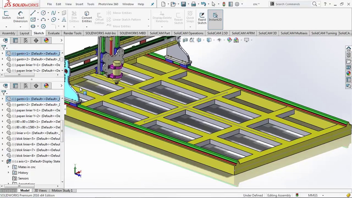Click the Undo icon

[203, 4]
